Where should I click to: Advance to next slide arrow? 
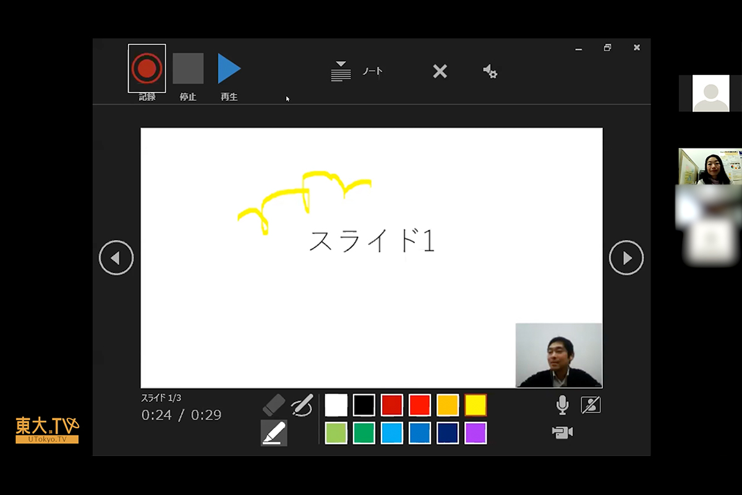tap(626, 257)
